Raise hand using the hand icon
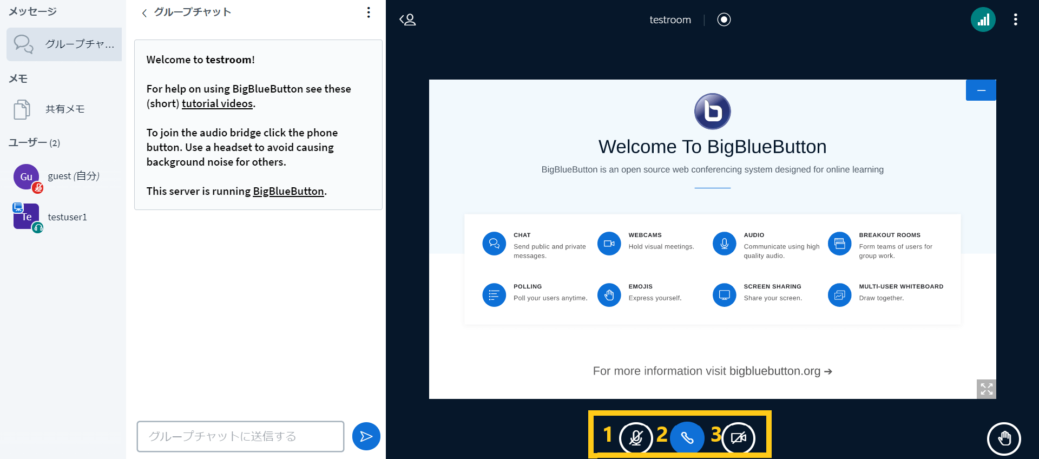This screenshot has height=459, width=1039. (x=1004, y=438)
